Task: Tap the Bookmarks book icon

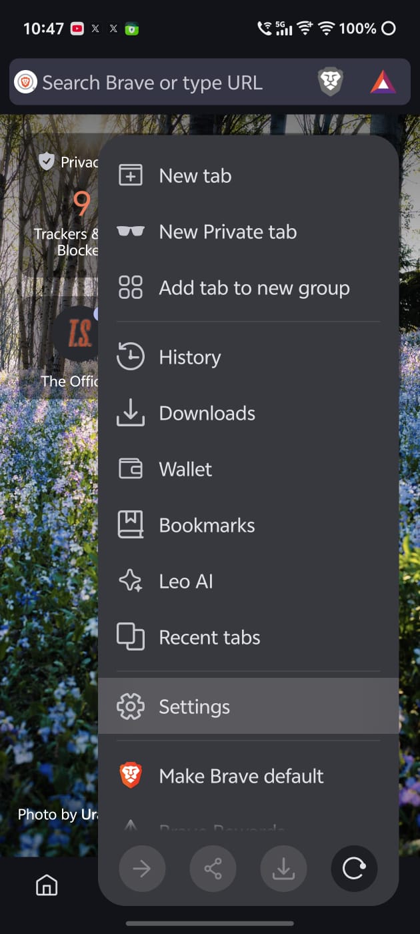Action: [x=131, y=525]
